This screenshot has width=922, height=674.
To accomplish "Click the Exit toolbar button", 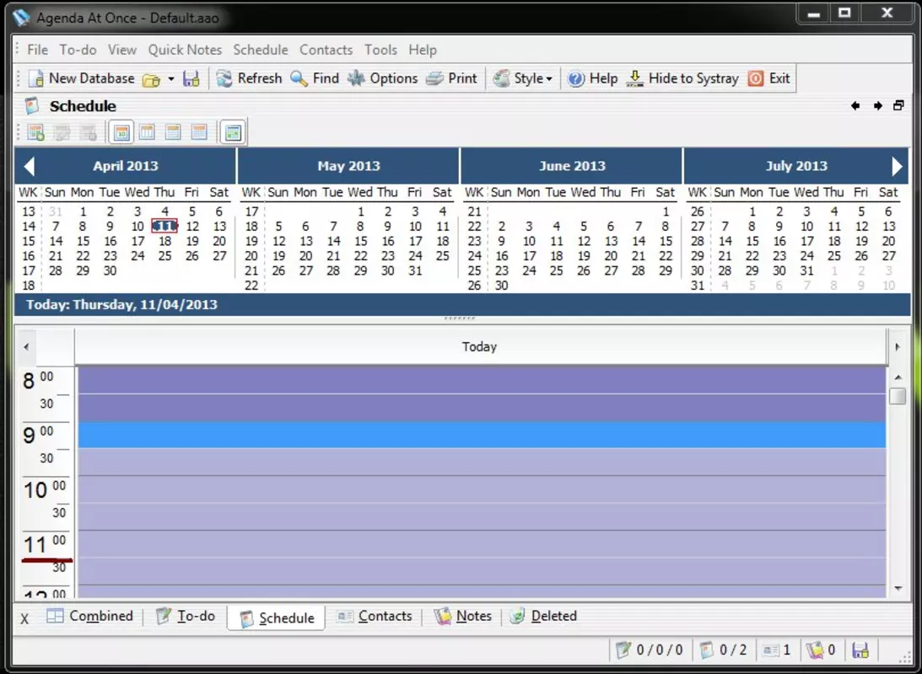I will (769, 78).
